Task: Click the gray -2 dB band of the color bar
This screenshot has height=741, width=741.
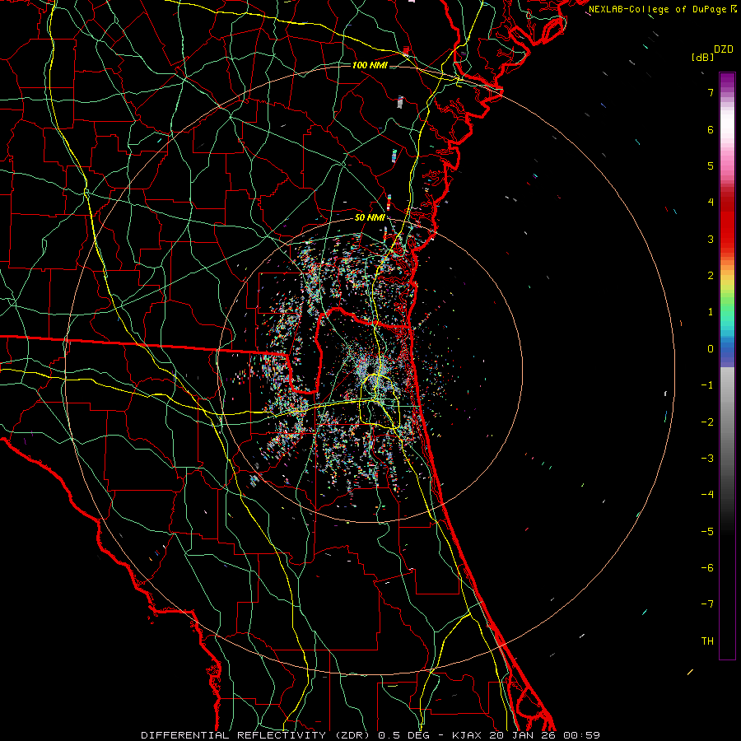Action: (x=727, y=422)
